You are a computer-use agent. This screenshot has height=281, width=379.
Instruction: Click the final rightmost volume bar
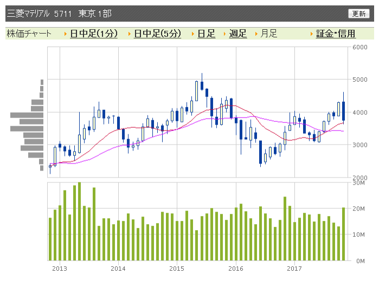(x=343, y=234)
